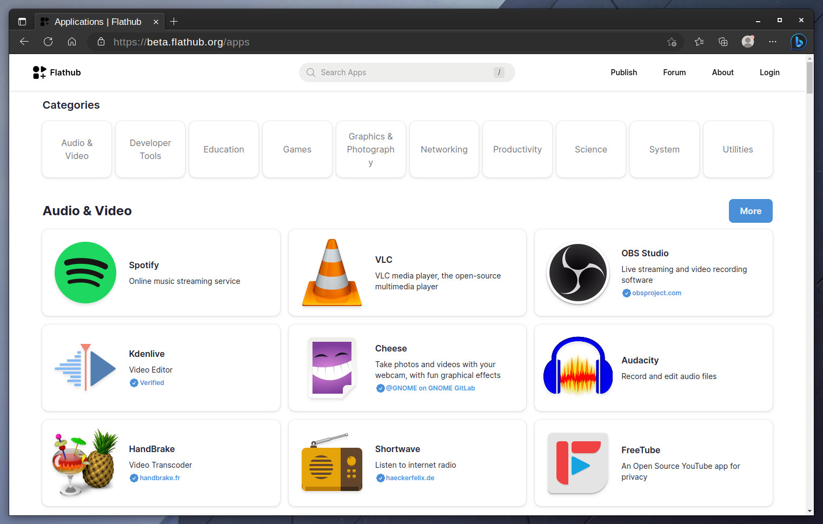This screenshot has height=524, width=823.
Task: Click the page vertical scrollbar thumb
Action: (x=809, y=77)
